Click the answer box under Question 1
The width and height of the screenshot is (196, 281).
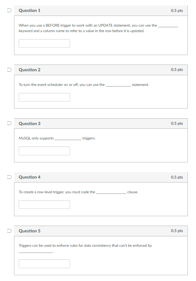44,43
